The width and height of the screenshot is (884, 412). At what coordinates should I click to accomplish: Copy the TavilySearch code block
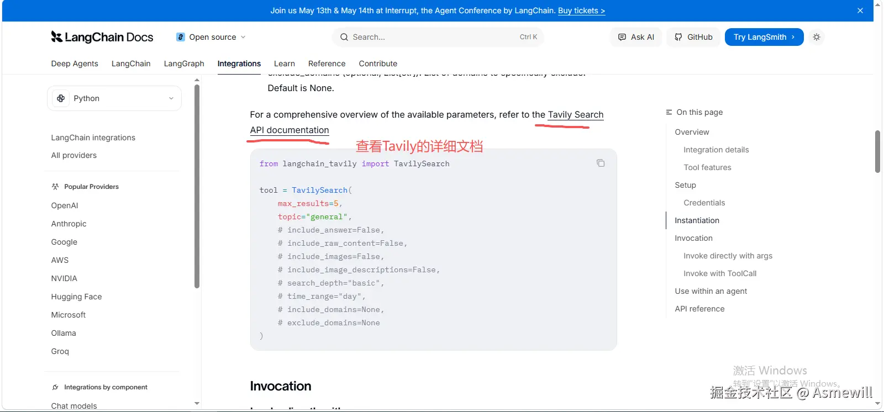(x=601, y=163)
